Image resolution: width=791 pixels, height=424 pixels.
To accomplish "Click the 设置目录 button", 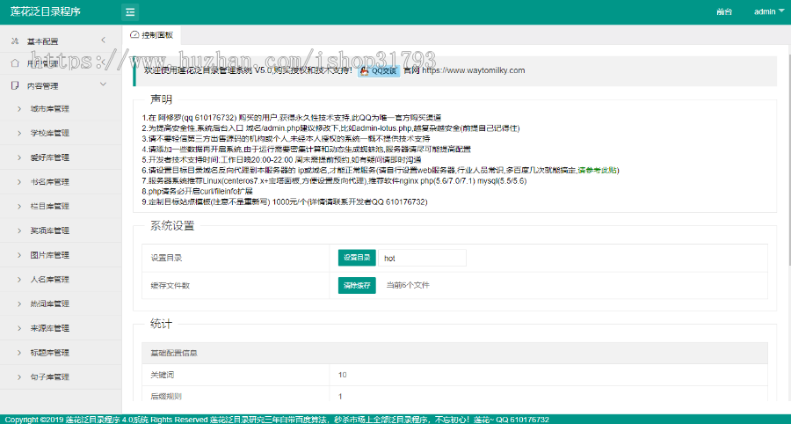I will (x=357, y=258).
